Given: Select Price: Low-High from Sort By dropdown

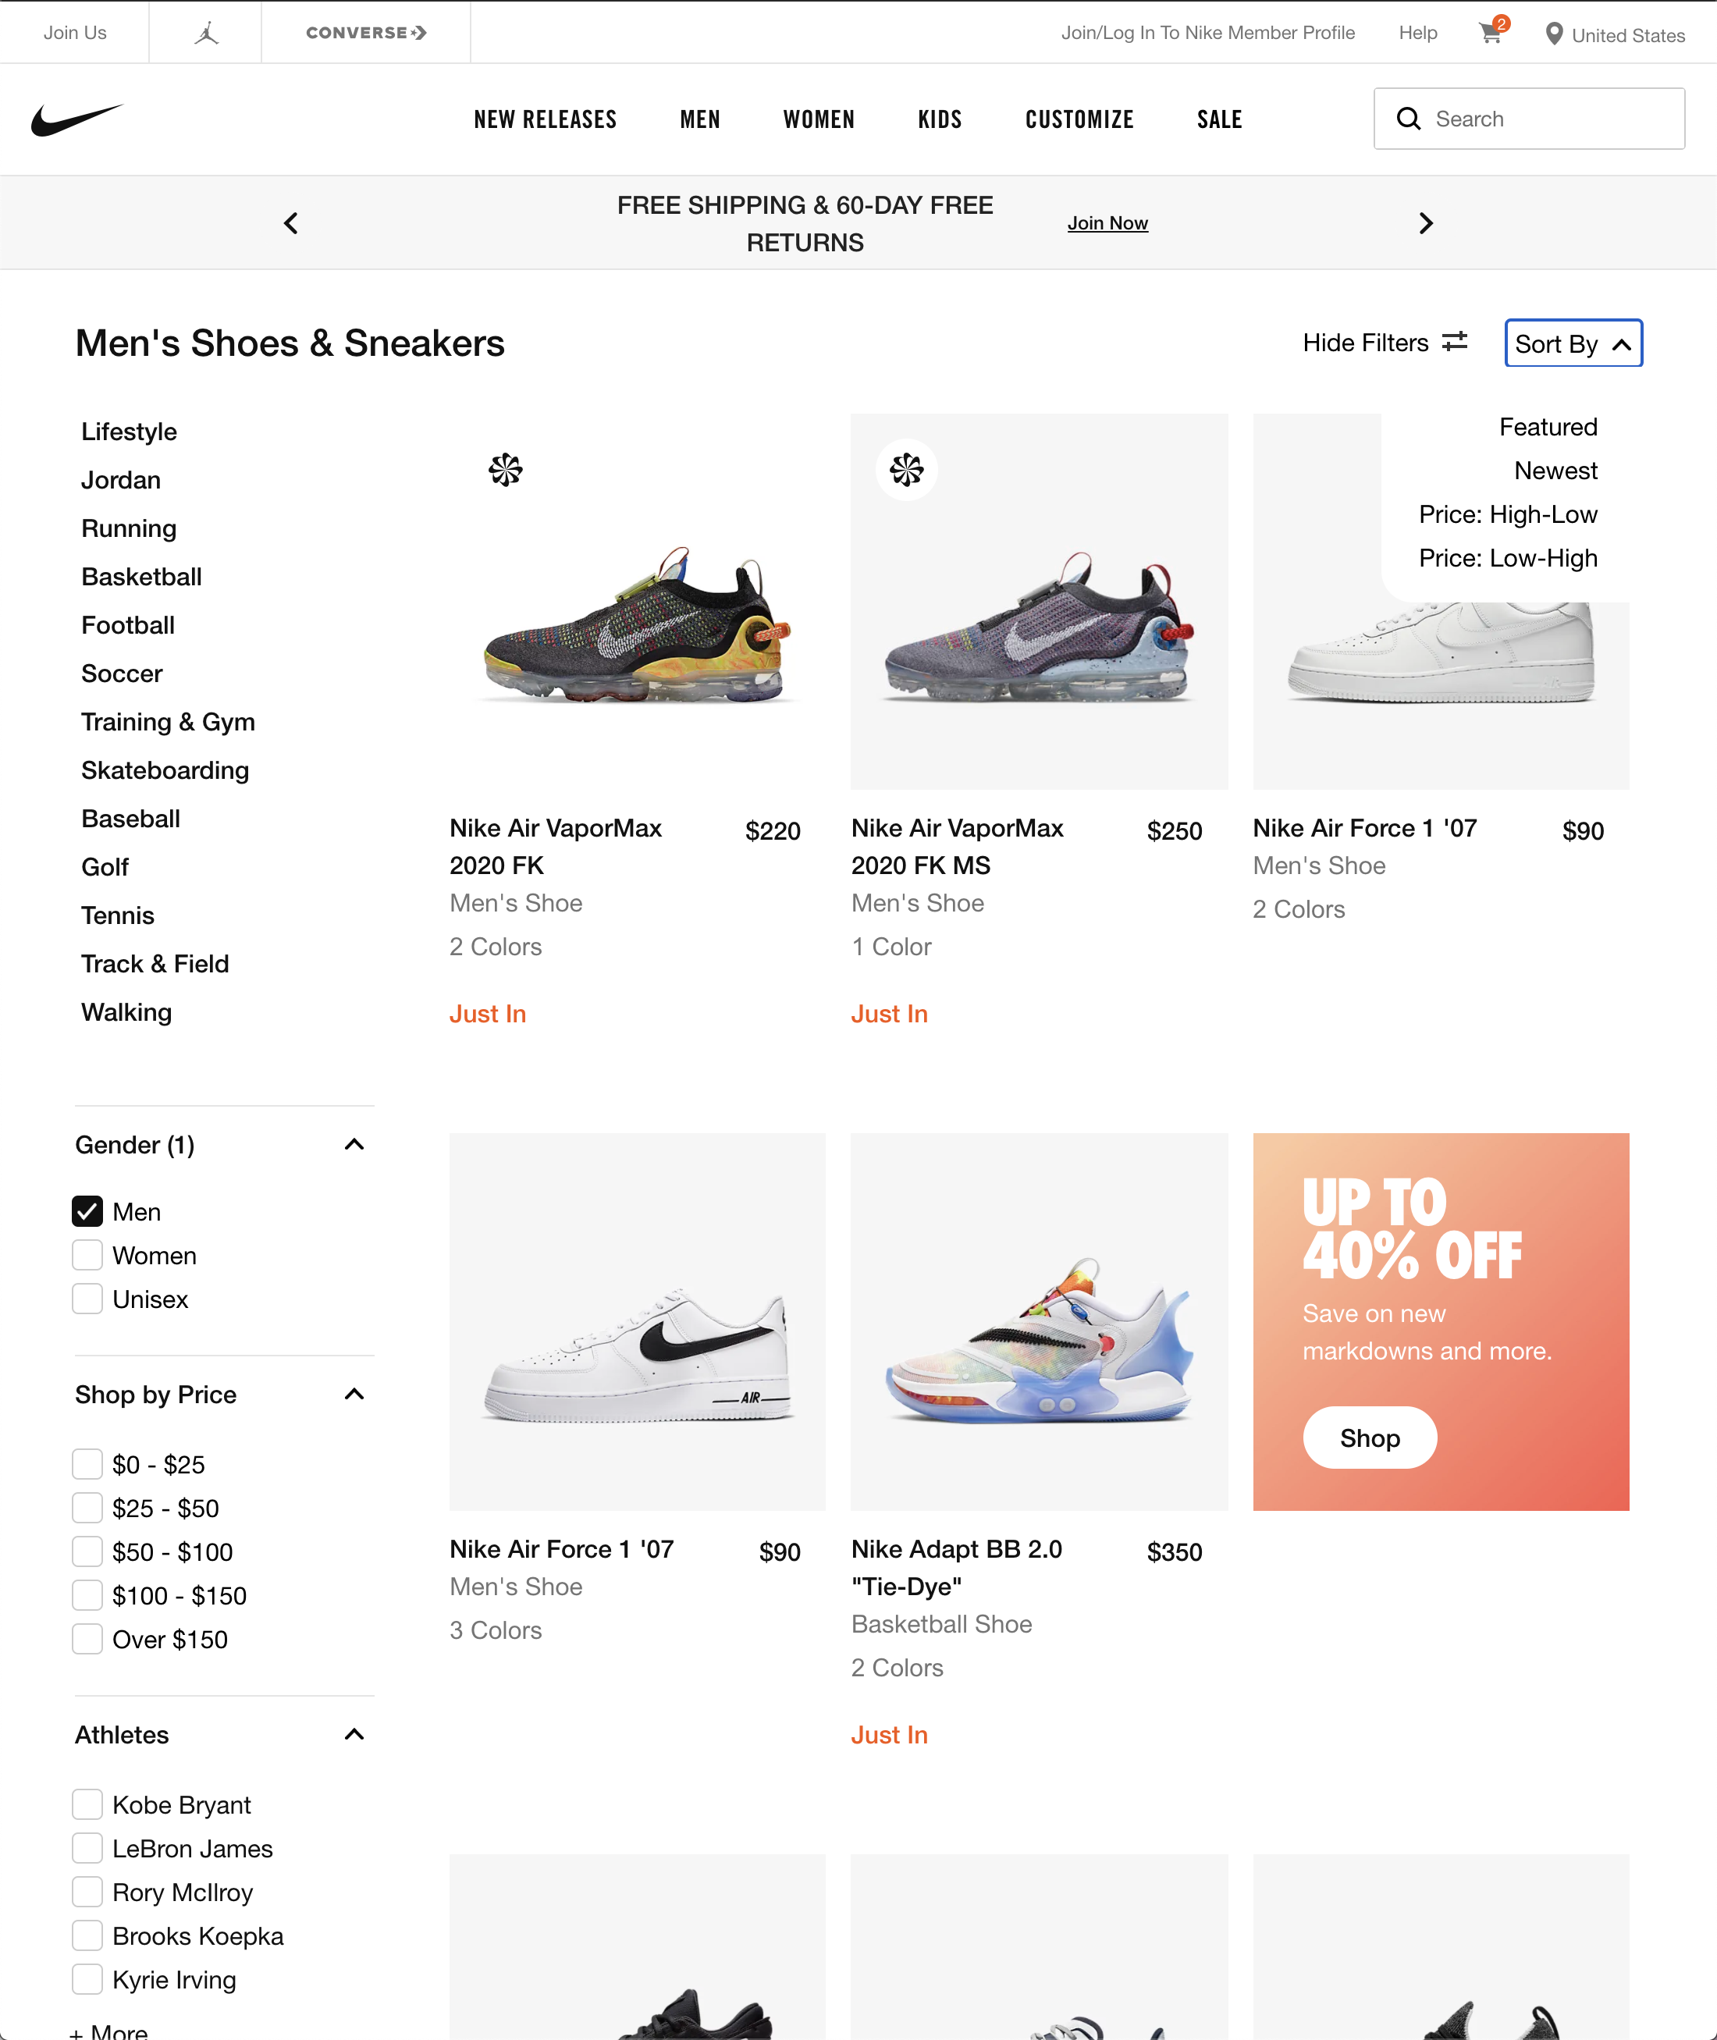Looking at the screenshot, I should (x=1508, y=558).
